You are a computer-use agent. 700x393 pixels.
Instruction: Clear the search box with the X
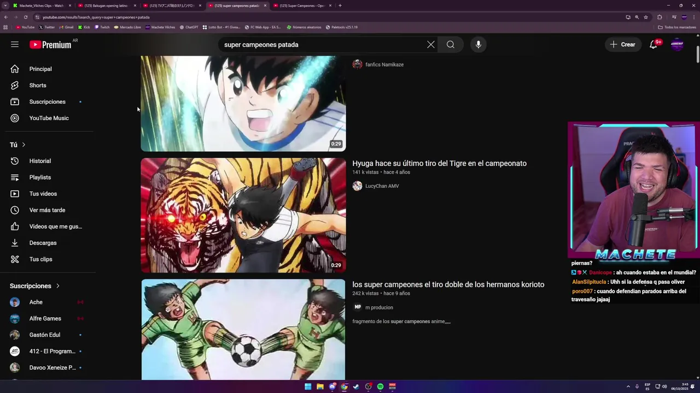431,45
